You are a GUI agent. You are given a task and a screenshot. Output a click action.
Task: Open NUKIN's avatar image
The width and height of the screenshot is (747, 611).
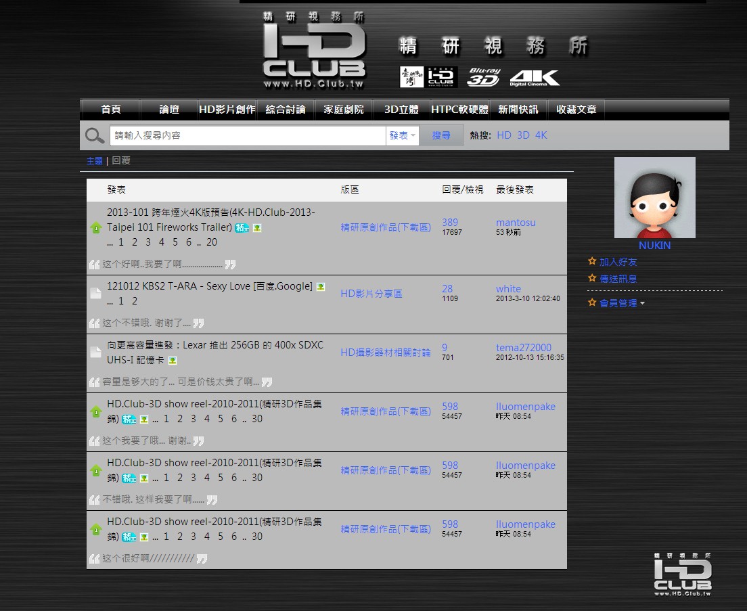[654, 198]
